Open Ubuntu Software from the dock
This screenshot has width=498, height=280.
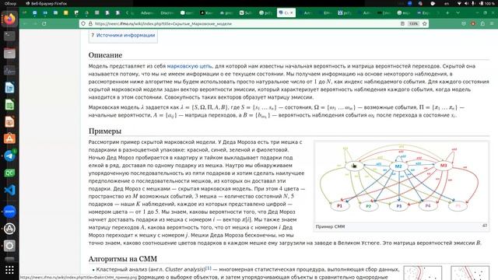9,138
